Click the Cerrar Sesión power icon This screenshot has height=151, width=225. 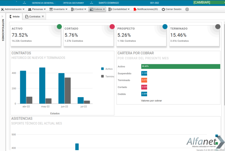click(163, 9)
